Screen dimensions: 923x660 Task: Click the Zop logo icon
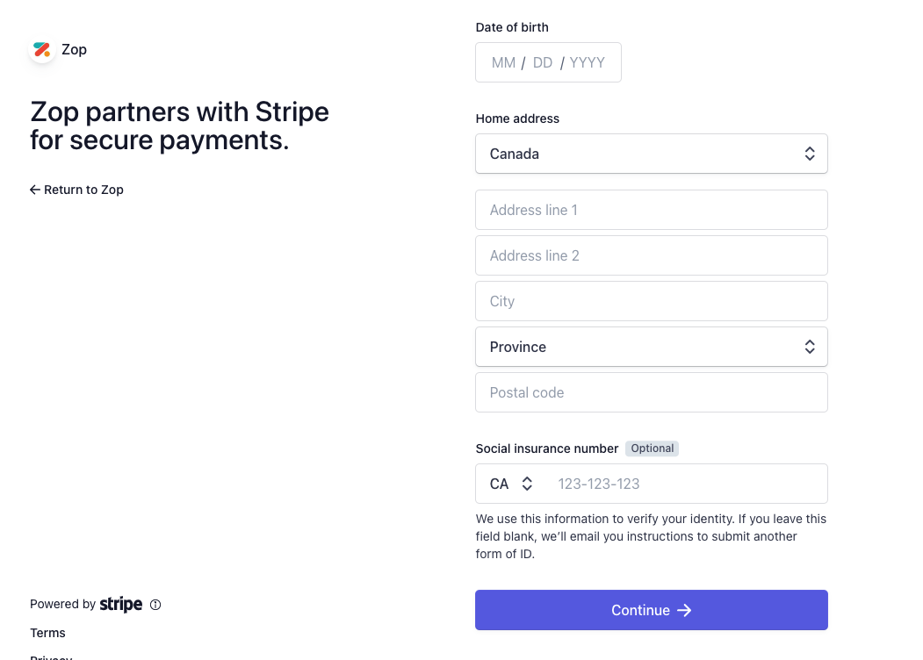42,49
